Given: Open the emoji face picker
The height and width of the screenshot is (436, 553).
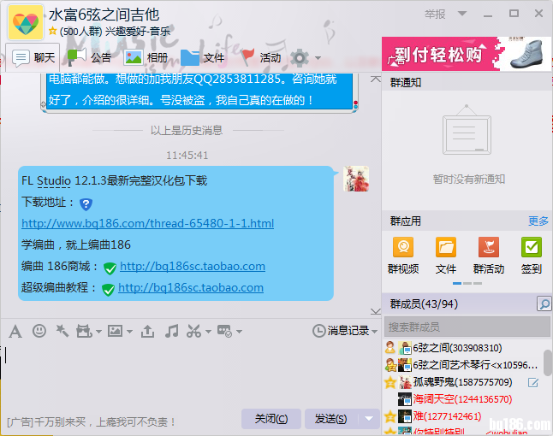Looking at the screenshot, I should (x=39, y=331).
